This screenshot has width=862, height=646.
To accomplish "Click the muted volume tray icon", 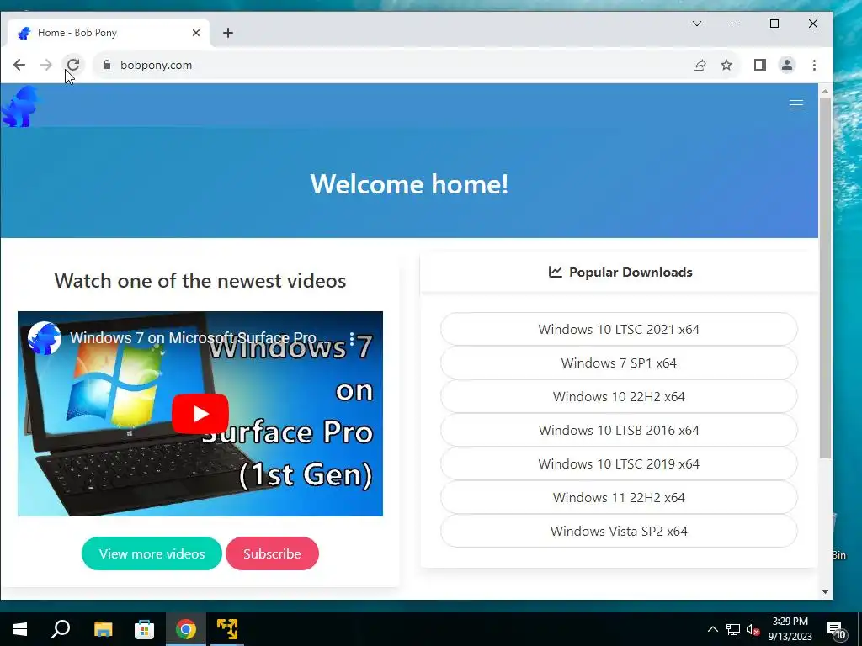I will point(753,629).
